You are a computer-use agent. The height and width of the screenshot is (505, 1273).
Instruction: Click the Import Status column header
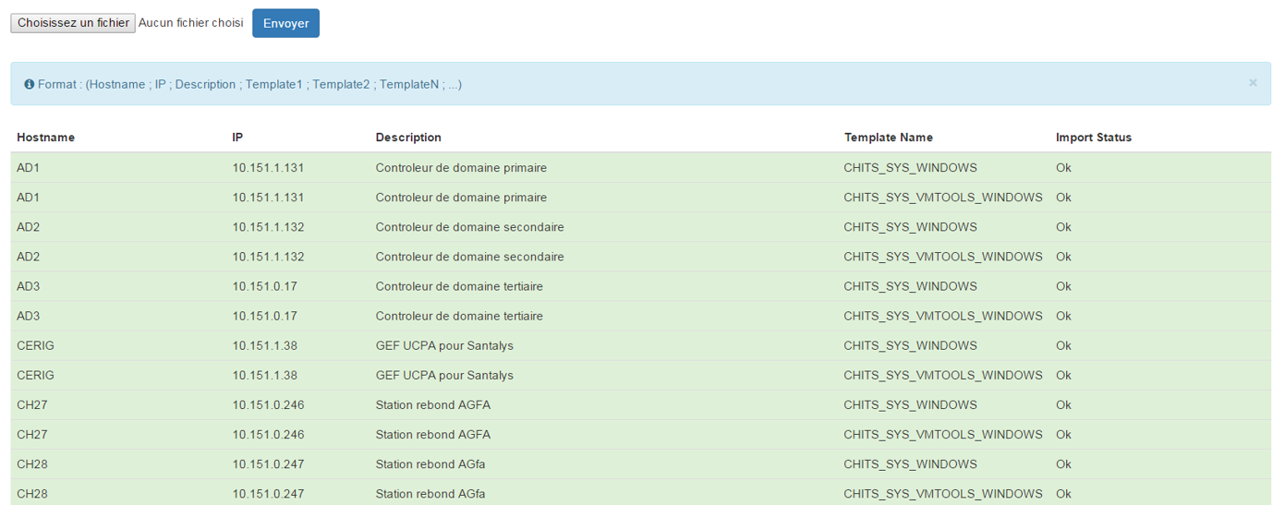click(x=1094, y=138)
